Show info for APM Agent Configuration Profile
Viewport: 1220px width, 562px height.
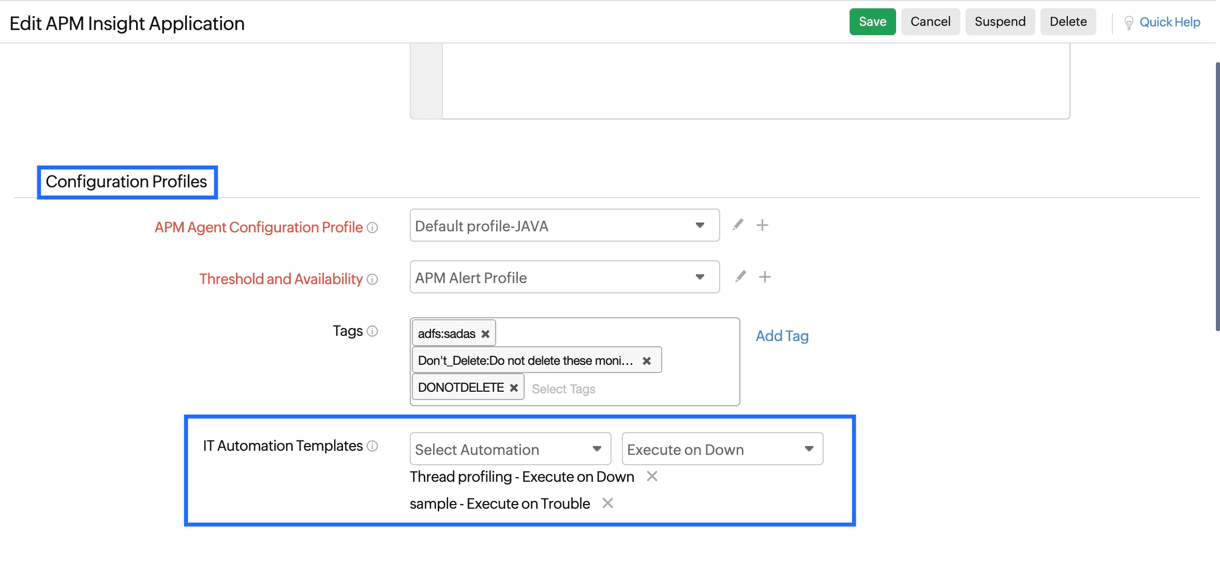373,228
